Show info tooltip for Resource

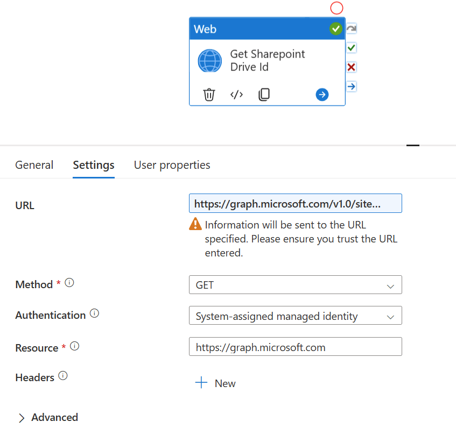point(74,346)
